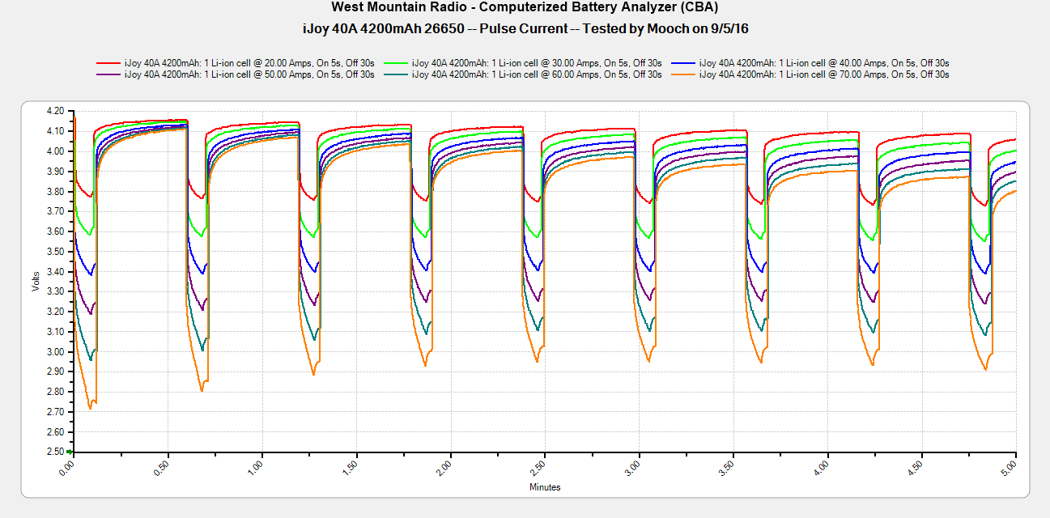Select the 70.00 Amps legend entry text
1050x518 pixels.
pyautogui.click(x=824, y=74)
